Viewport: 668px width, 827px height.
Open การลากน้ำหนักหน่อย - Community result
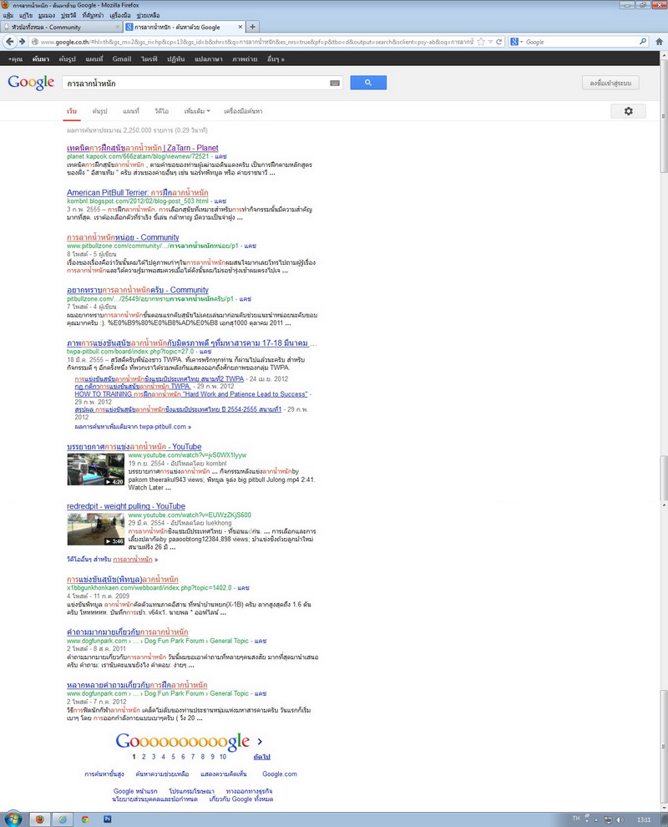tap(123, 236)
